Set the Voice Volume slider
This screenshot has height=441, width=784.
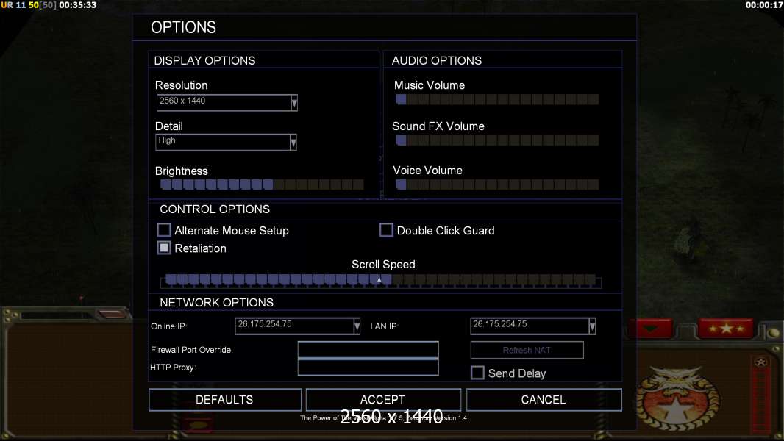(497, 184)
